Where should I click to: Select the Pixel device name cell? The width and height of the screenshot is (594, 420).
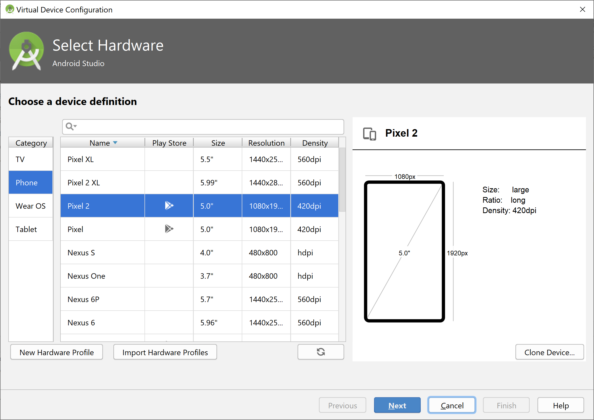point(102,229)
